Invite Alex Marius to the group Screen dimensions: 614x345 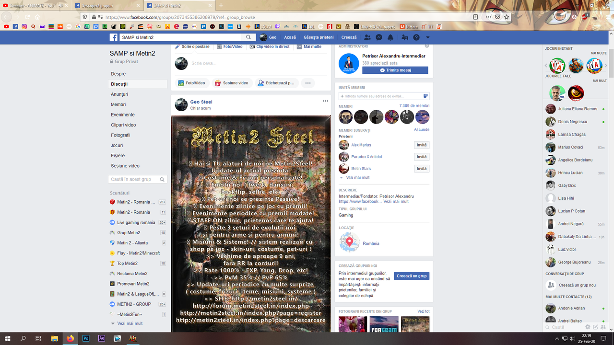[x=422, y=145]
